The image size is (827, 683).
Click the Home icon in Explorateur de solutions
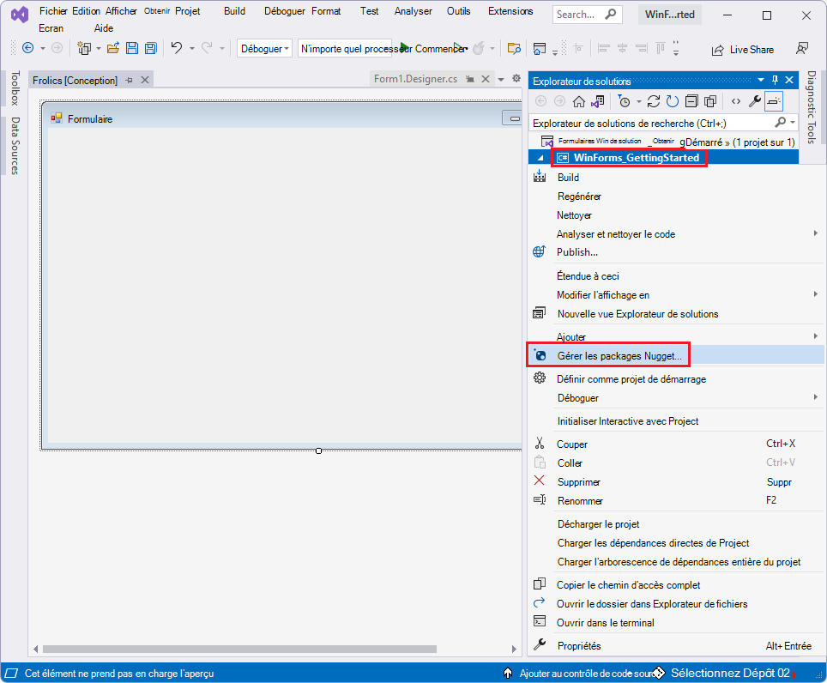(579, 100)
